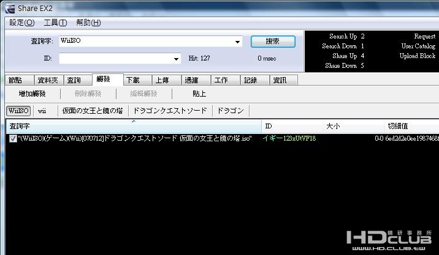The width and height of the screenshot is (439, 255).
Task: Expand the 查詢字 dropdown arrow
Action: [x=237, y=42]
